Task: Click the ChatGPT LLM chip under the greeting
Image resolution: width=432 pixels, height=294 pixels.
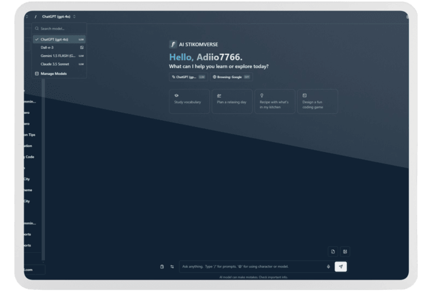Action: point(188,77)
